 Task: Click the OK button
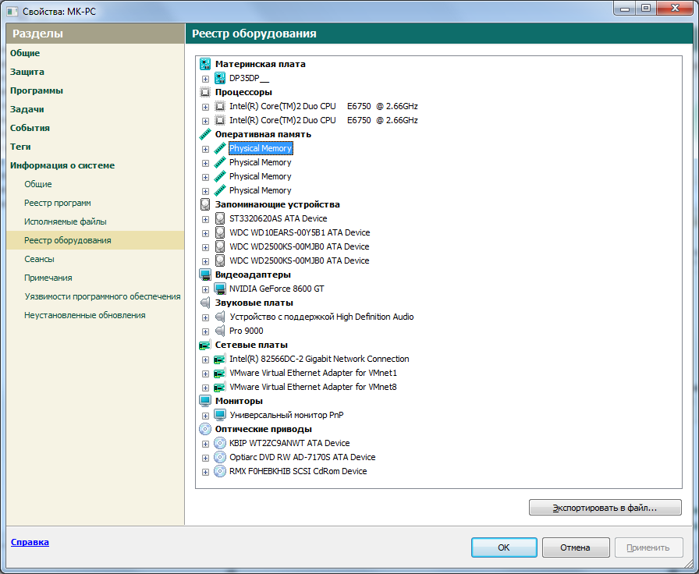click(x=504, y=547)
